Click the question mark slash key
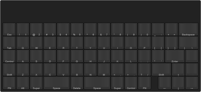Viewport: 201px width, 92px height. click(144, 69)
